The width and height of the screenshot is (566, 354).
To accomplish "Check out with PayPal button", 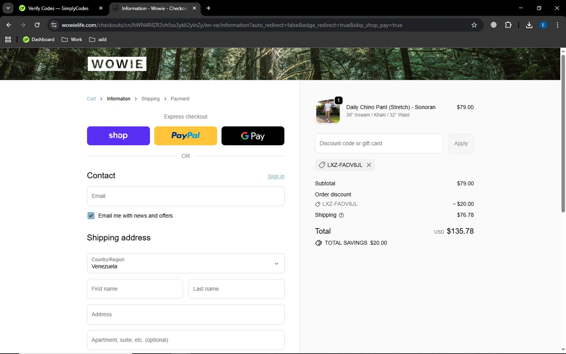I will pyautogui.click(x=186, y=136).
